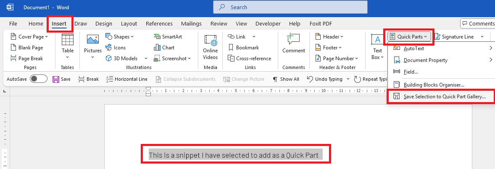495x169 pixels.
Task: Toggle Show All formatting marks
Action: [x=286, y=79]
